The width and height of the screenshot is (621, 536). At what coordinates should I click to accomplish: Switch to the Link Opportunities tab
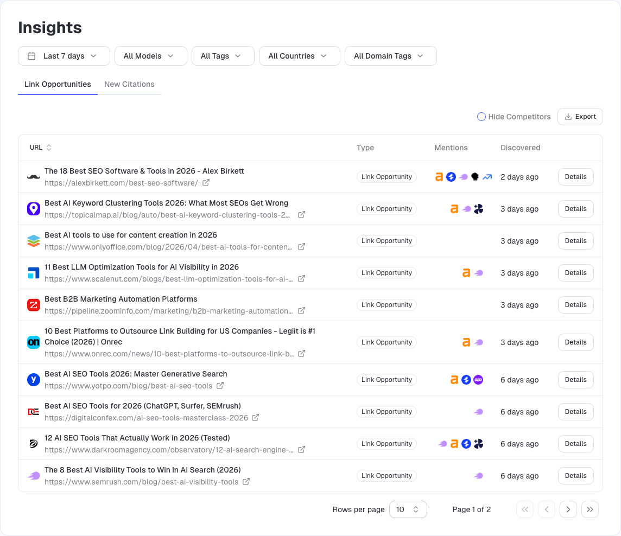tap(58, 84)
